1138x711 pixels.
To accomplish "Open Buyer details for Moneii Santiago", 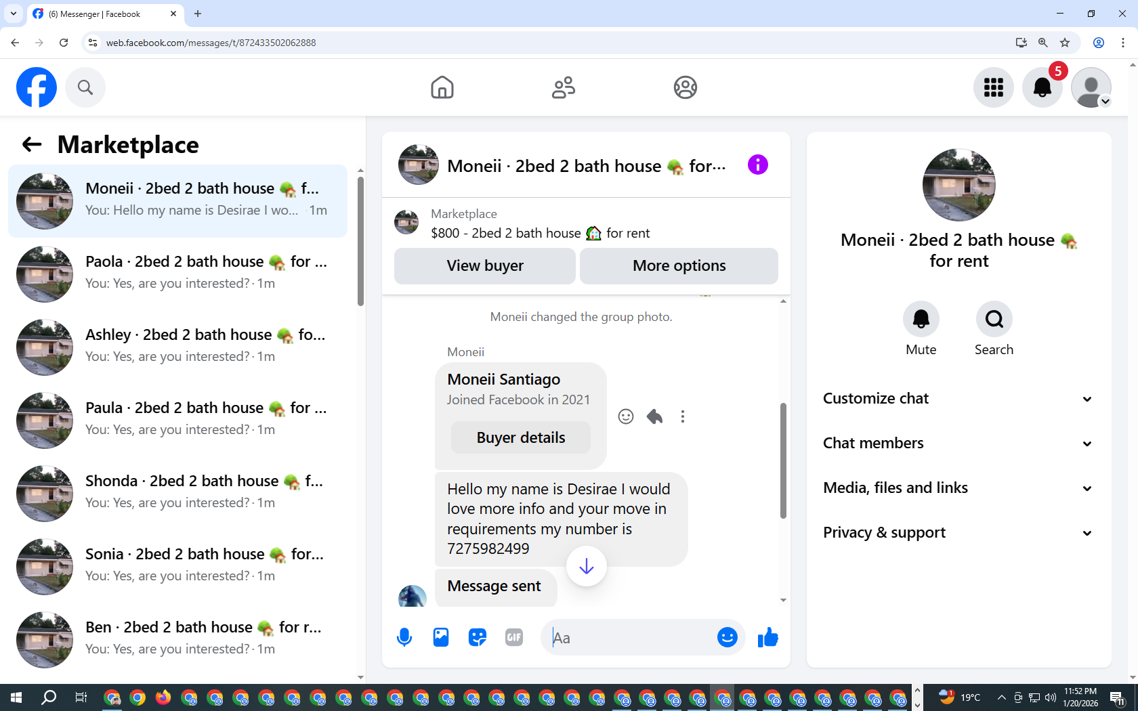I will [521, 437].
